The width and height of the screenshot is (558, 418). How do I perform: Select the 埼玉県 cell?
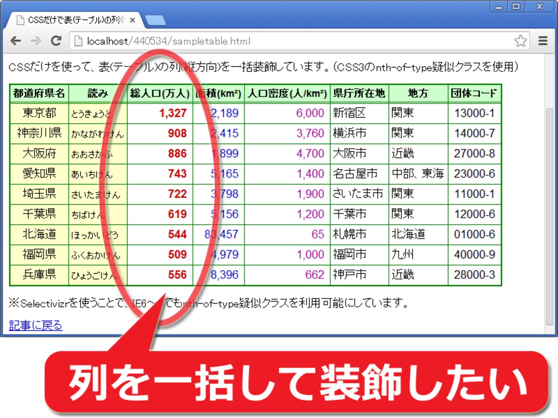point(39,194)
